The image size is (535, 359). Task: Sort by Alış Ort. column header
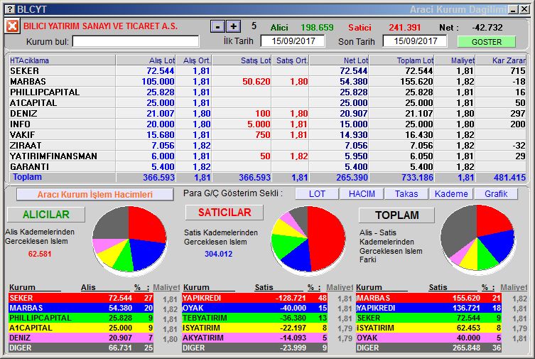tap(194, 60)
